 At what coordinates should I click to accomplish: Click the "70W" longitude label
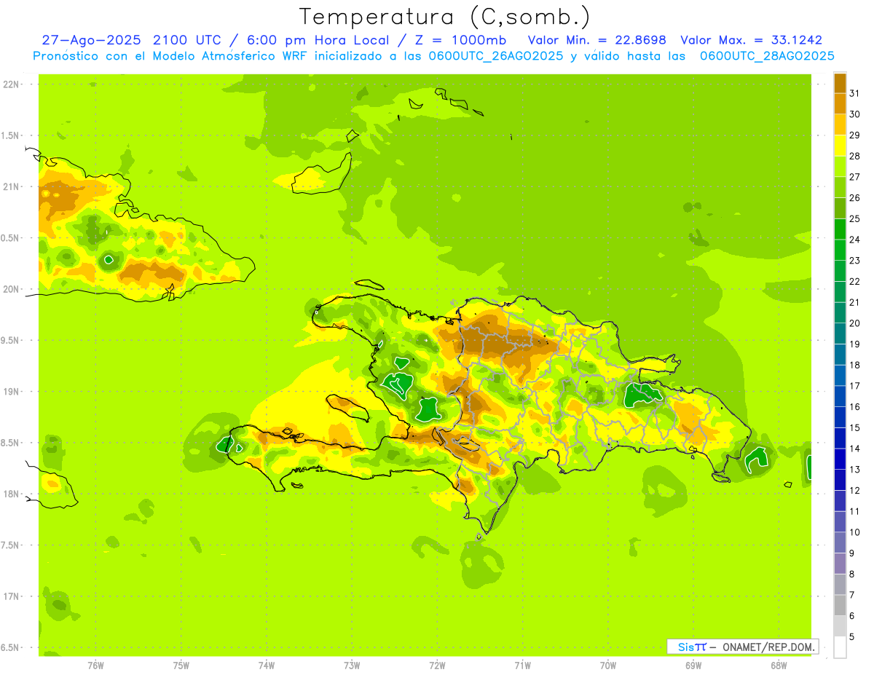tap(607, 666)
